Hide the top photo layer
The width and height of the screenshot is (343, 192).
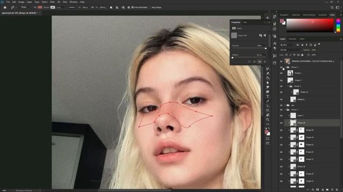point(281,61)
